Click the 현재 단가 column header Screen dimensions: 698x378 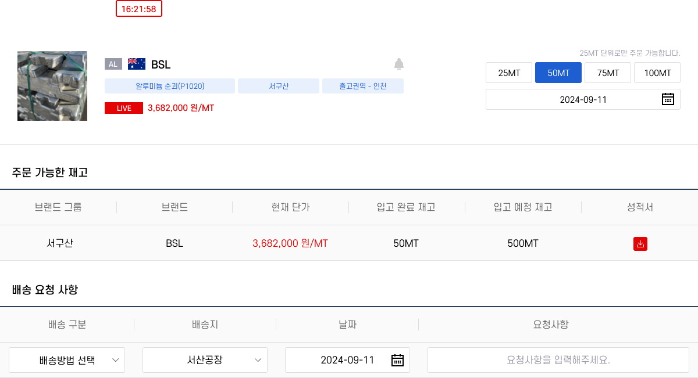click(x=290, y=207)
